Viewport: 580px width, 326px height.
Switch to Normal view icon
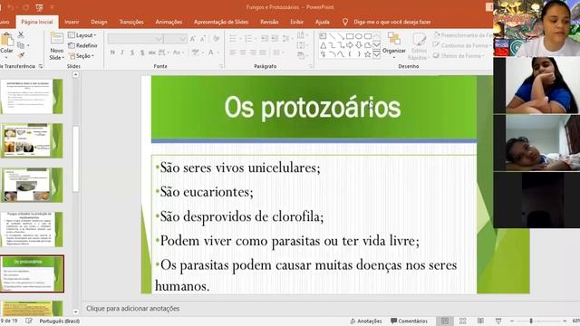tap(445, 321)
